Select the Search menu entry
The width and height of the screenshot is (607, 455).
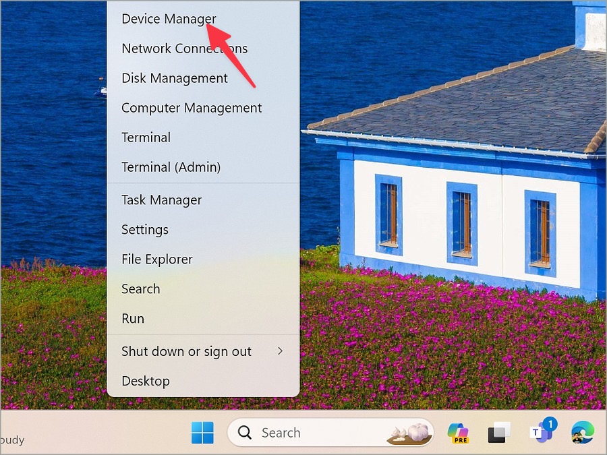[203, 289]
